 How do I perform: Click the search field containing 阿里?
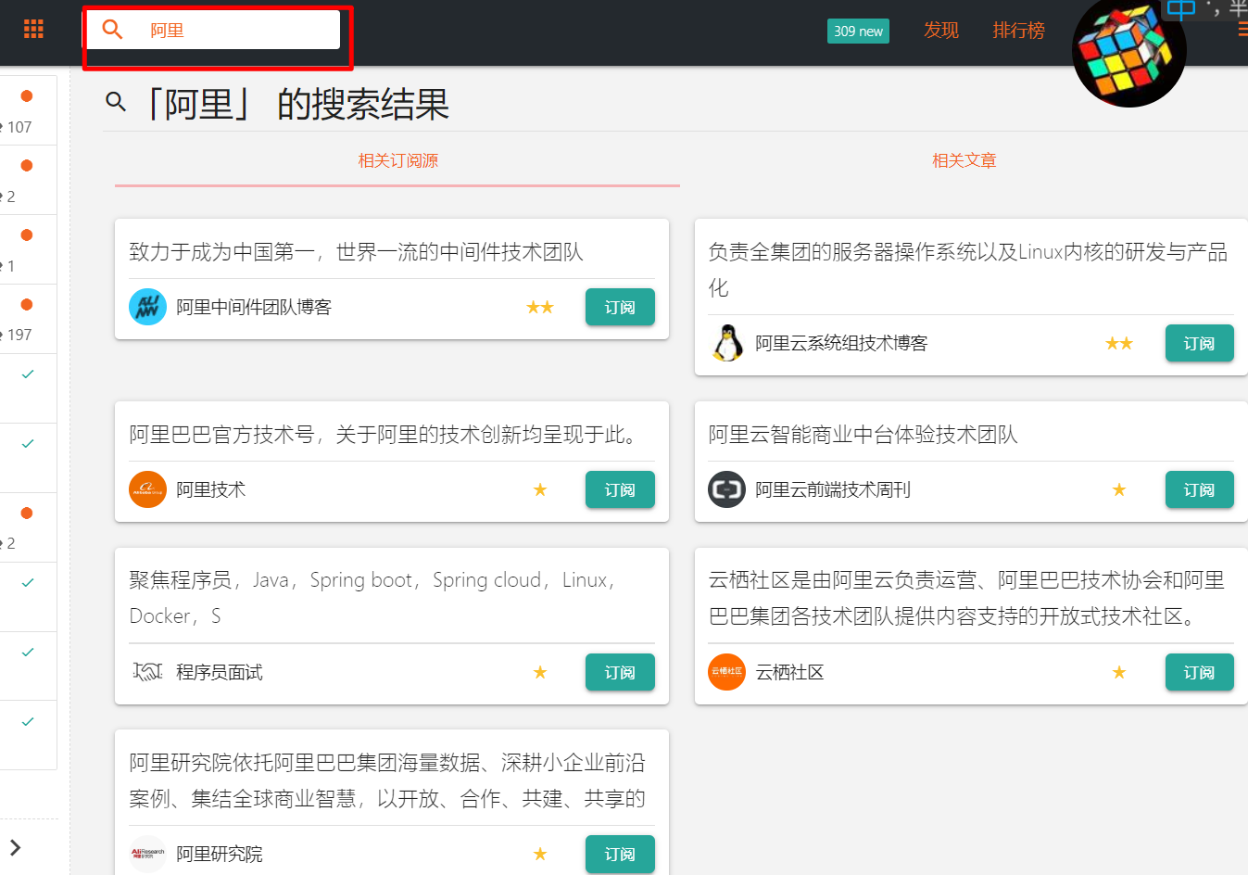(x=213, y=30)
